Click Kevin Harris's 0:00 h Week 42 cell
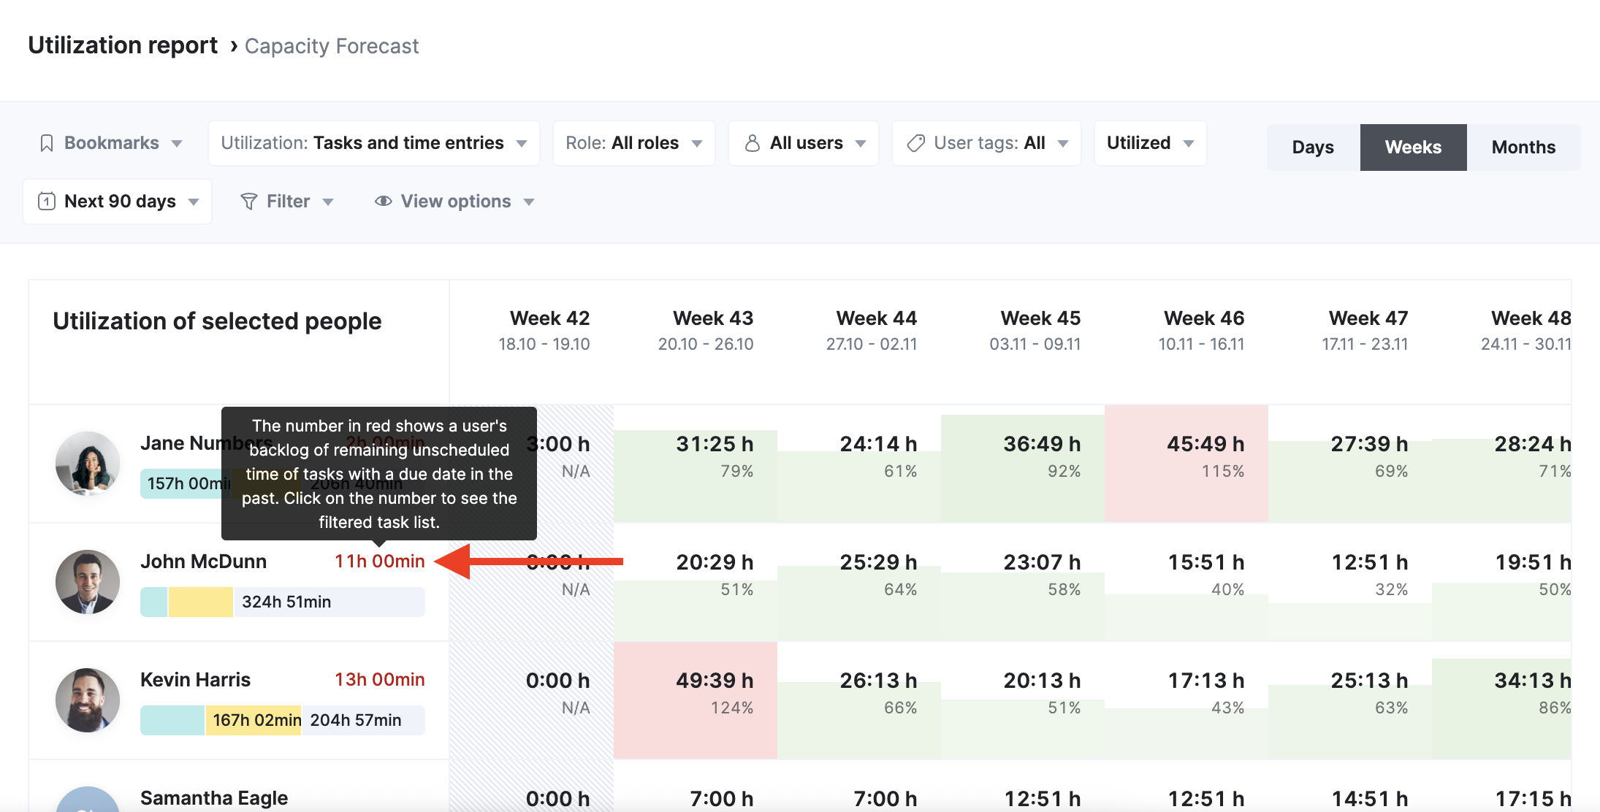Image resolution: width=1600 pixels, height=812 pixels. [532, 700]
